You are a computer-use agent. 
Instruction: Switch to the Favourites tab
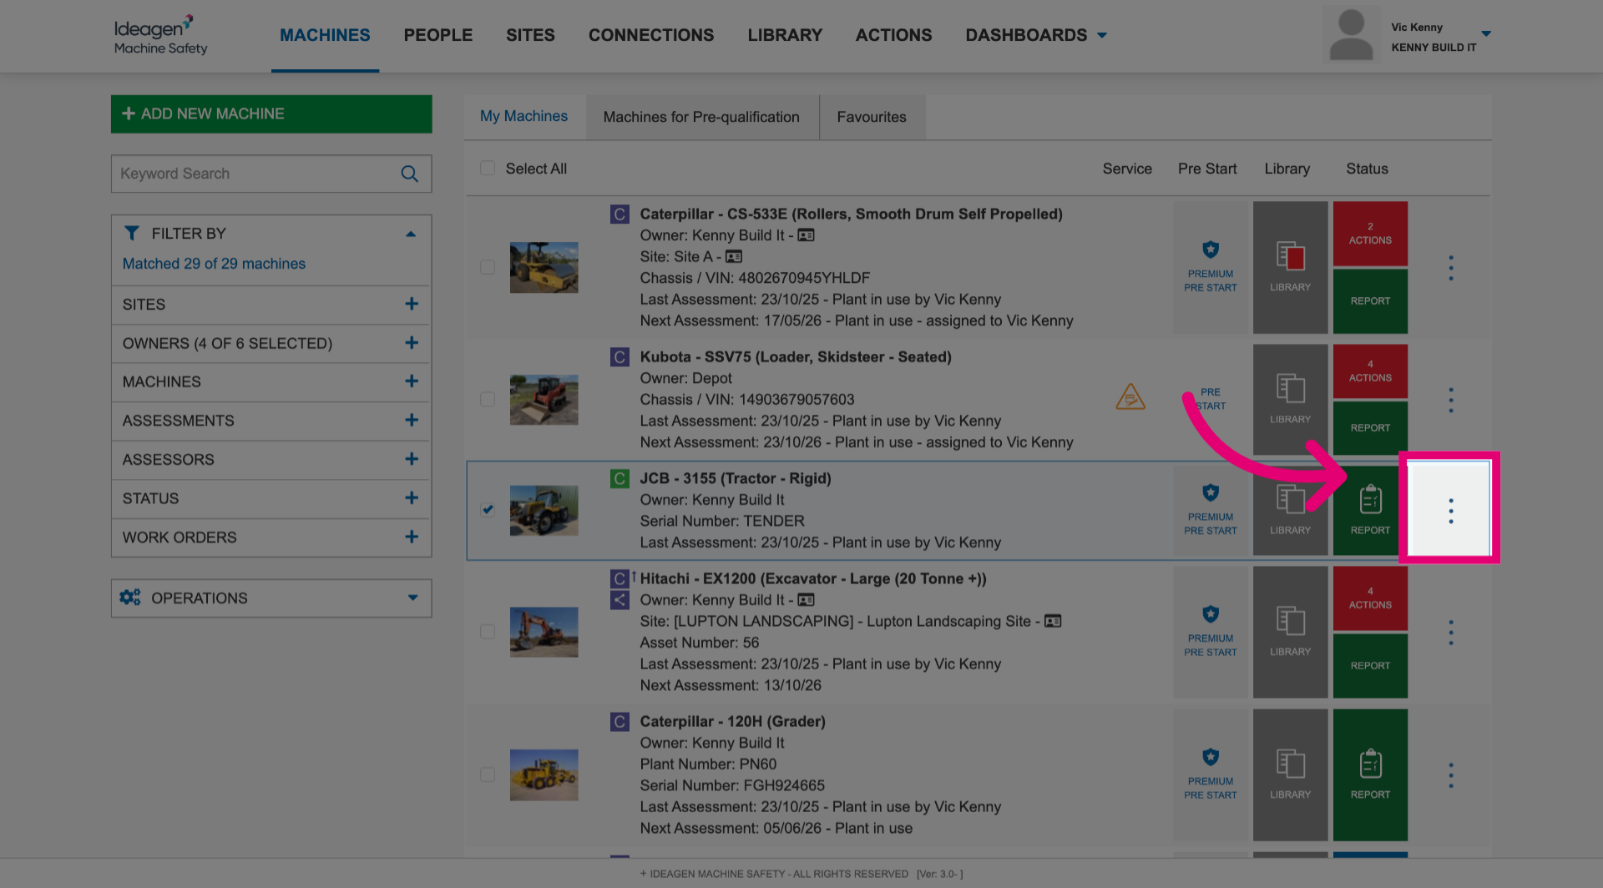(872, 117)
